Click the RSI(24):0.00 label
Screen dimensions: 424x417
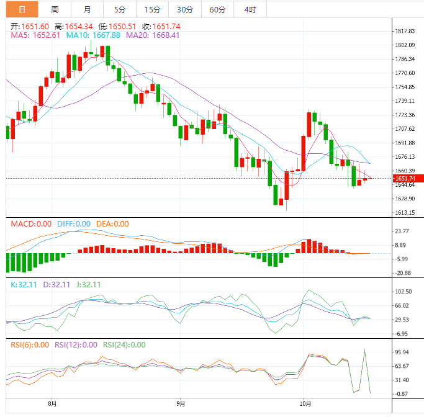[x=124, y=345]
